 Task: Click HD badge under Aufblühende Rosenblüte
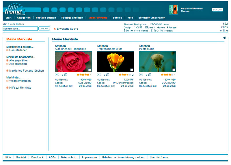coord(57,75)
